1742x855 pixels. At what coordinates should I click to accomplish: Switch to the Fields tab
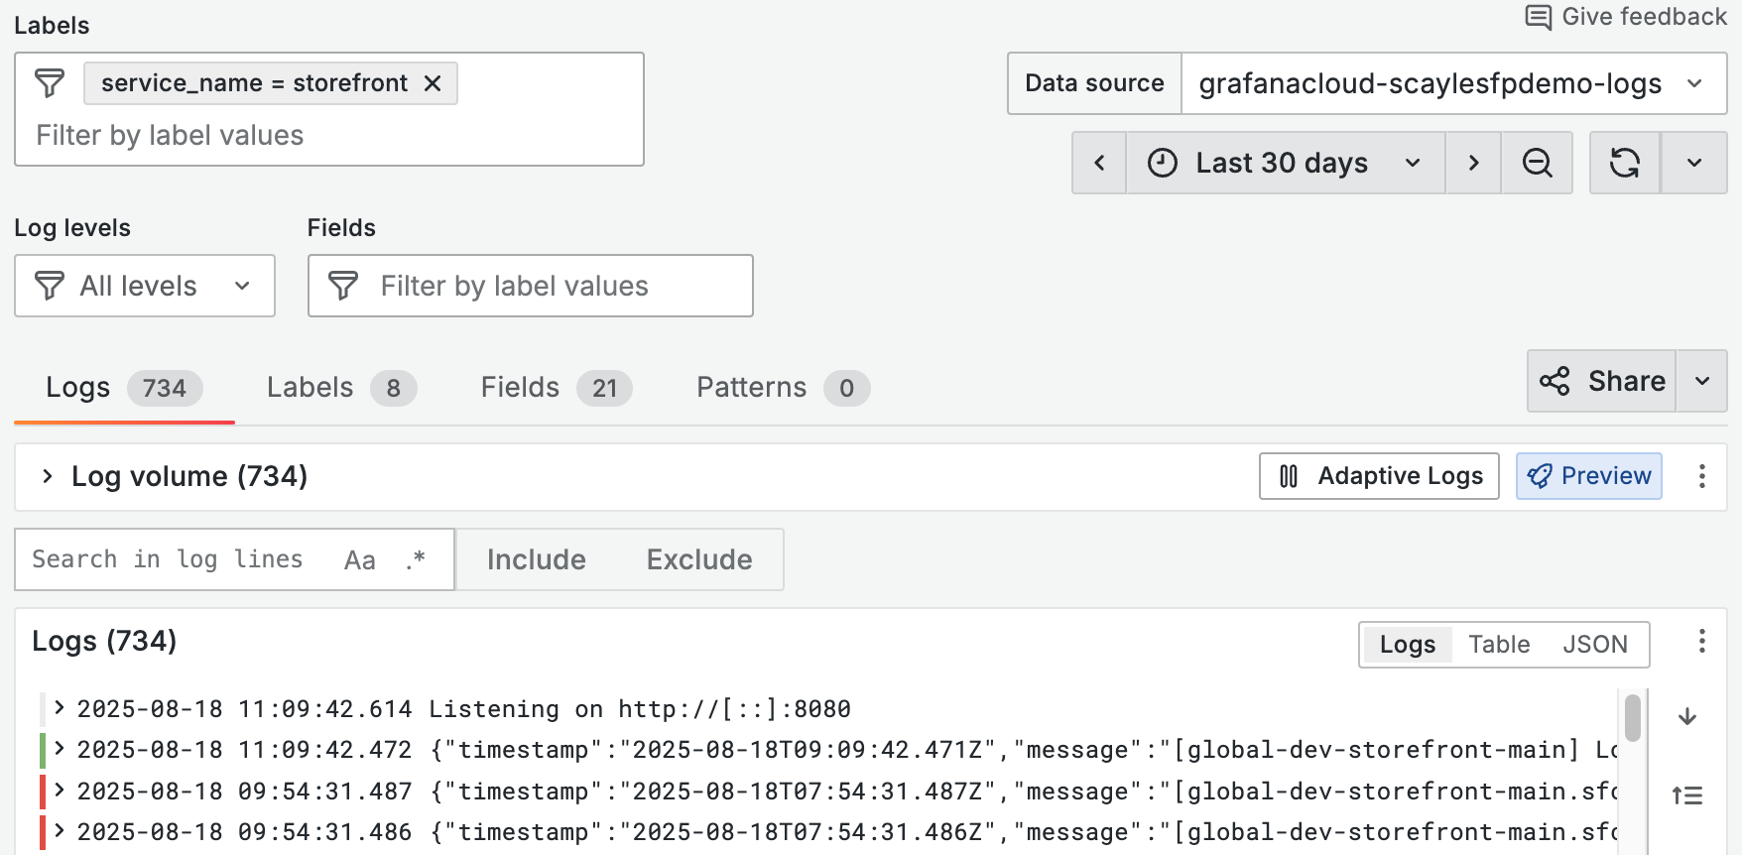point(556,388)
